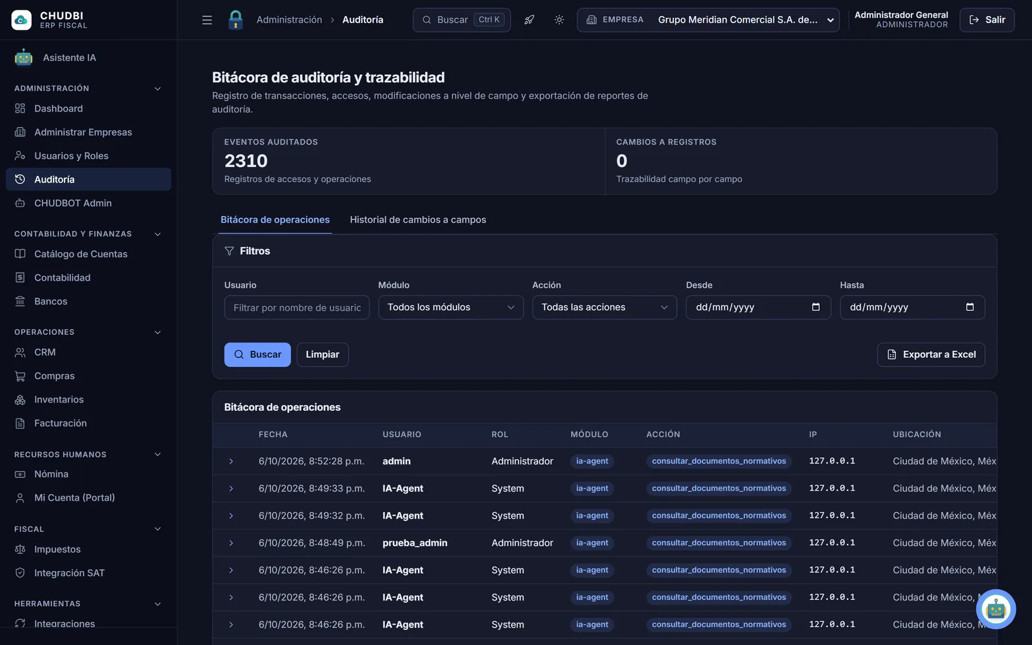Open calendar picker in Hasta field

click(x=969, y=307)
